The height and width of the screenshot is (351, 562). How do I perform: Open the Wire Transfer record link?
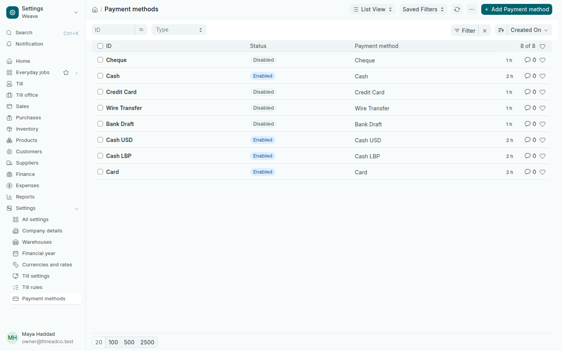click(x=124, y=108)
